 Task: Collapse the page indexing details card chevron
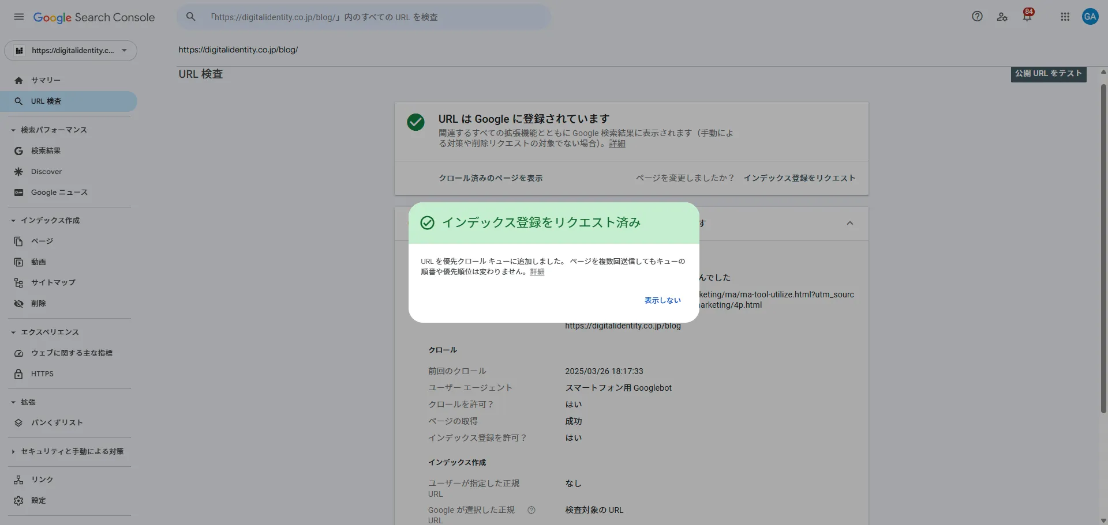(x=849, y=224)
